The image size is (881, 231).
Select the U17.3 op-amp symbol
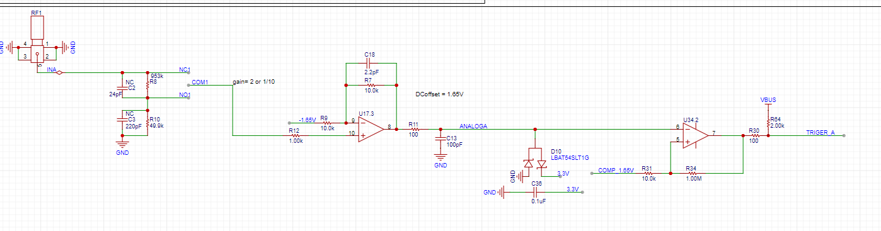pyautogui.click(x=371, y=128)
